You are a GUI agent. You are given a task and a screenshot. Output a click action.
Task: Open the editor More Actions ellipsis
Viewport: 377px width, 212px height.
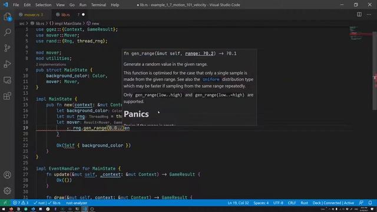369,14
